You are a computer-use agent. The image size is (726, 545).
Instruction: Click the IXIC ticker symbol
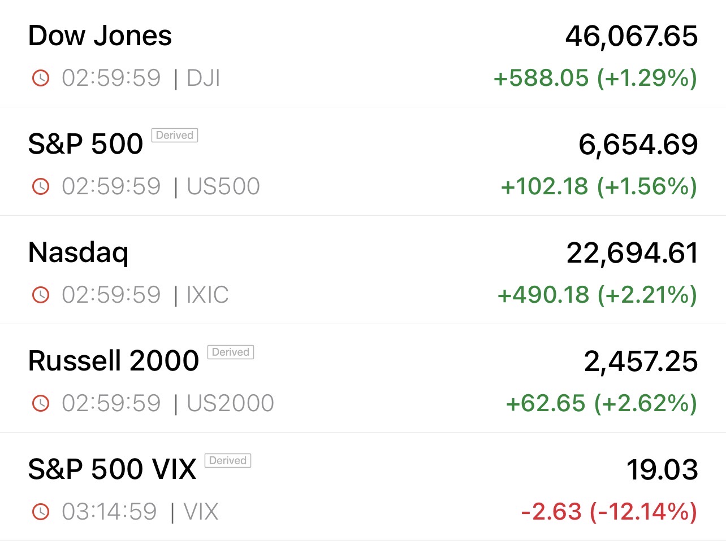click(208, 295)
